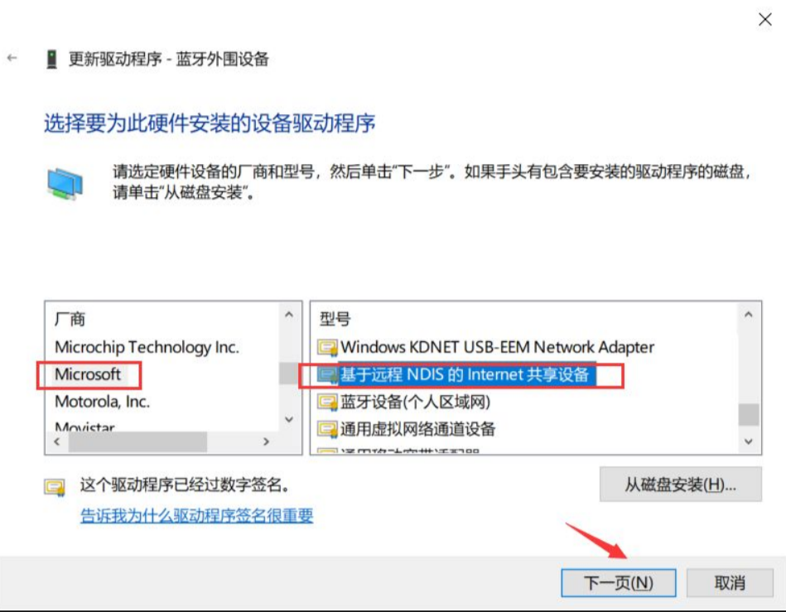Open the 告诉我为什么驱动程序签名很重要 link

click(196, 515)
